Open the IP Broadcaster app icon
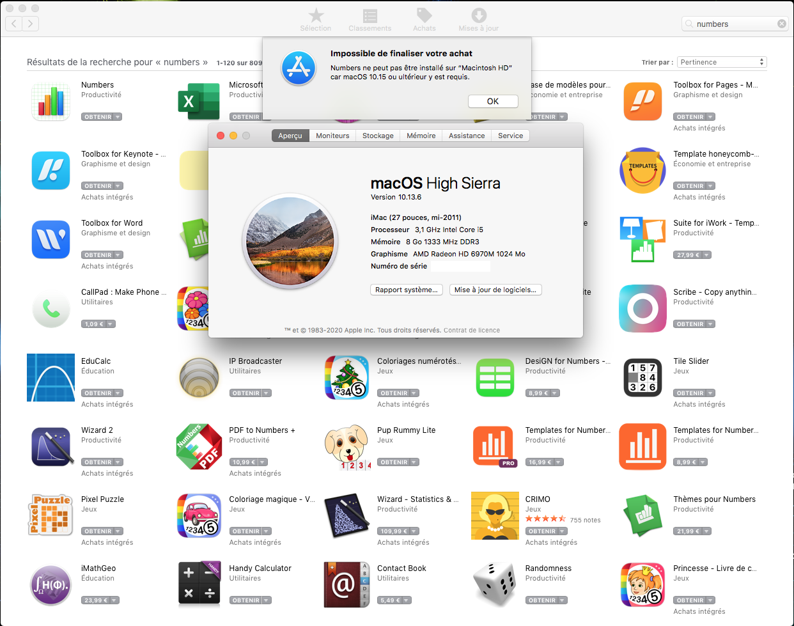 199,377
